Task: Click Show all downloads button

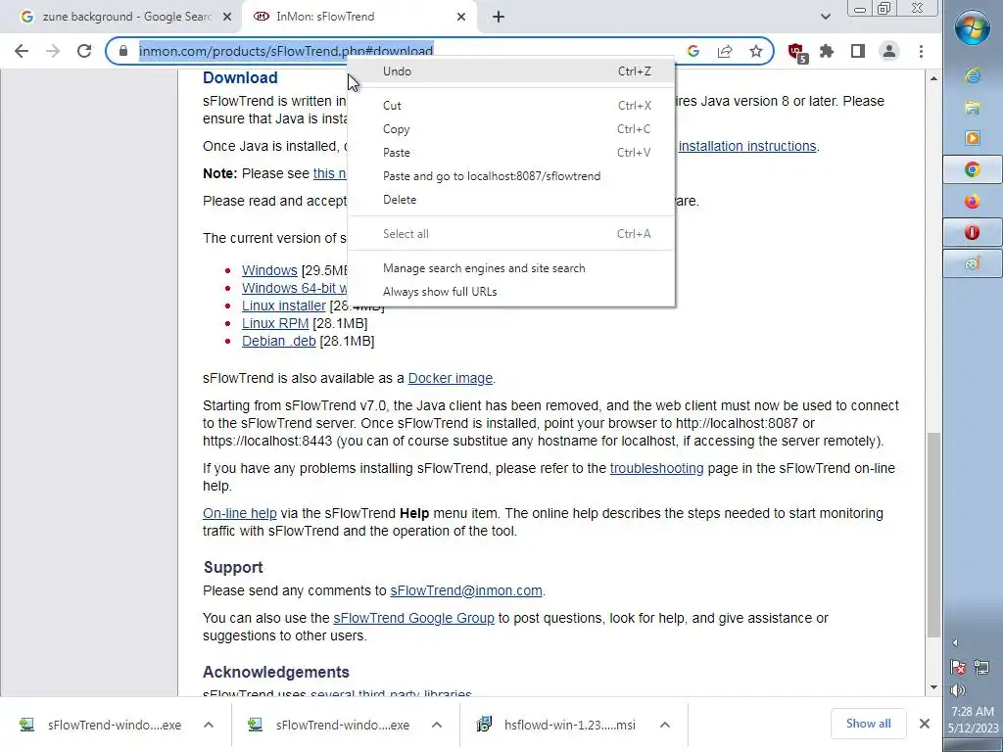Action: [x=868, y=724]
